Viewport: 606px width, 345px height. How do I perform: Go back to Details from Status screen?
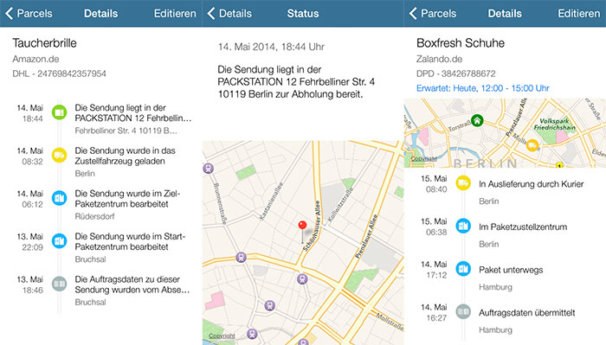229,14
